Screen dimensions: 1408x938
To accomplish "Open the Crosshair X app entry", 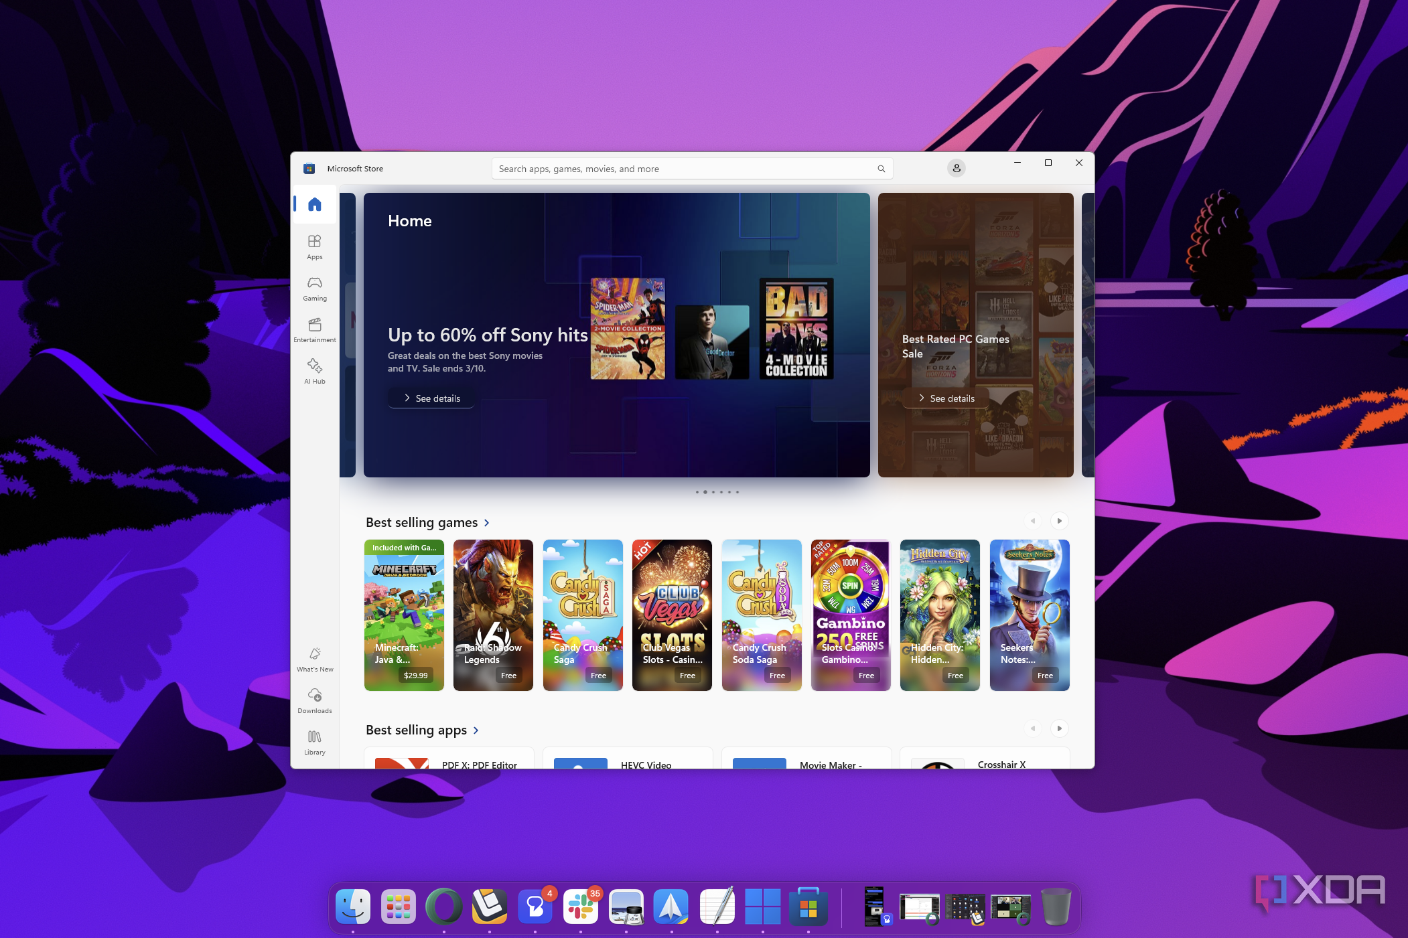I will 985,759.
